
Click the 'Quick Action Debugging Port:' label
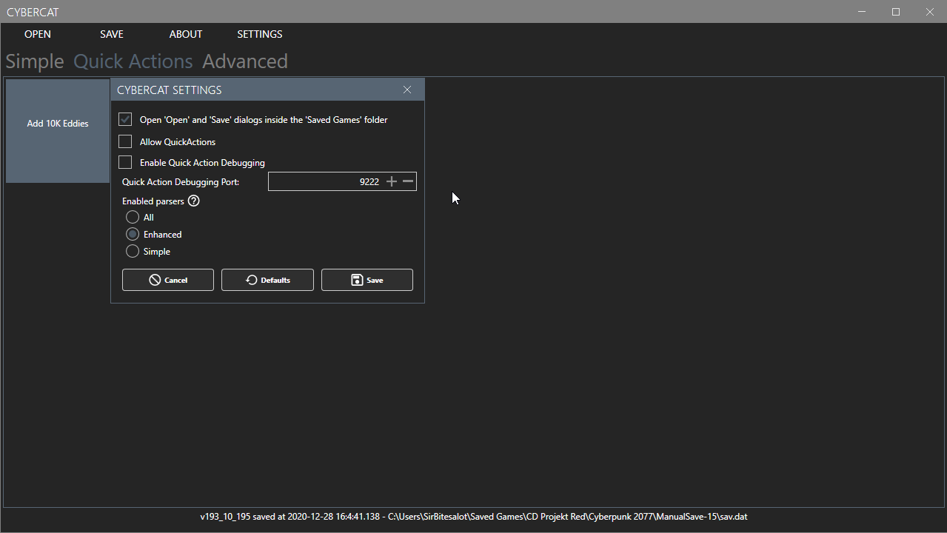click(x=181, y=181)
